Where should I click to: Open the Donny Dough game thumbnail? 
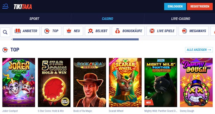click(196, 82)
